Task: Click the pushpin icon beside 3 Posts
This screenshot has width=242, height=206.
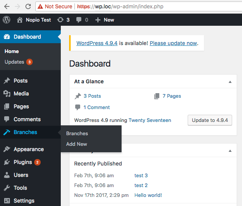Action: click(x=78, y=96)
